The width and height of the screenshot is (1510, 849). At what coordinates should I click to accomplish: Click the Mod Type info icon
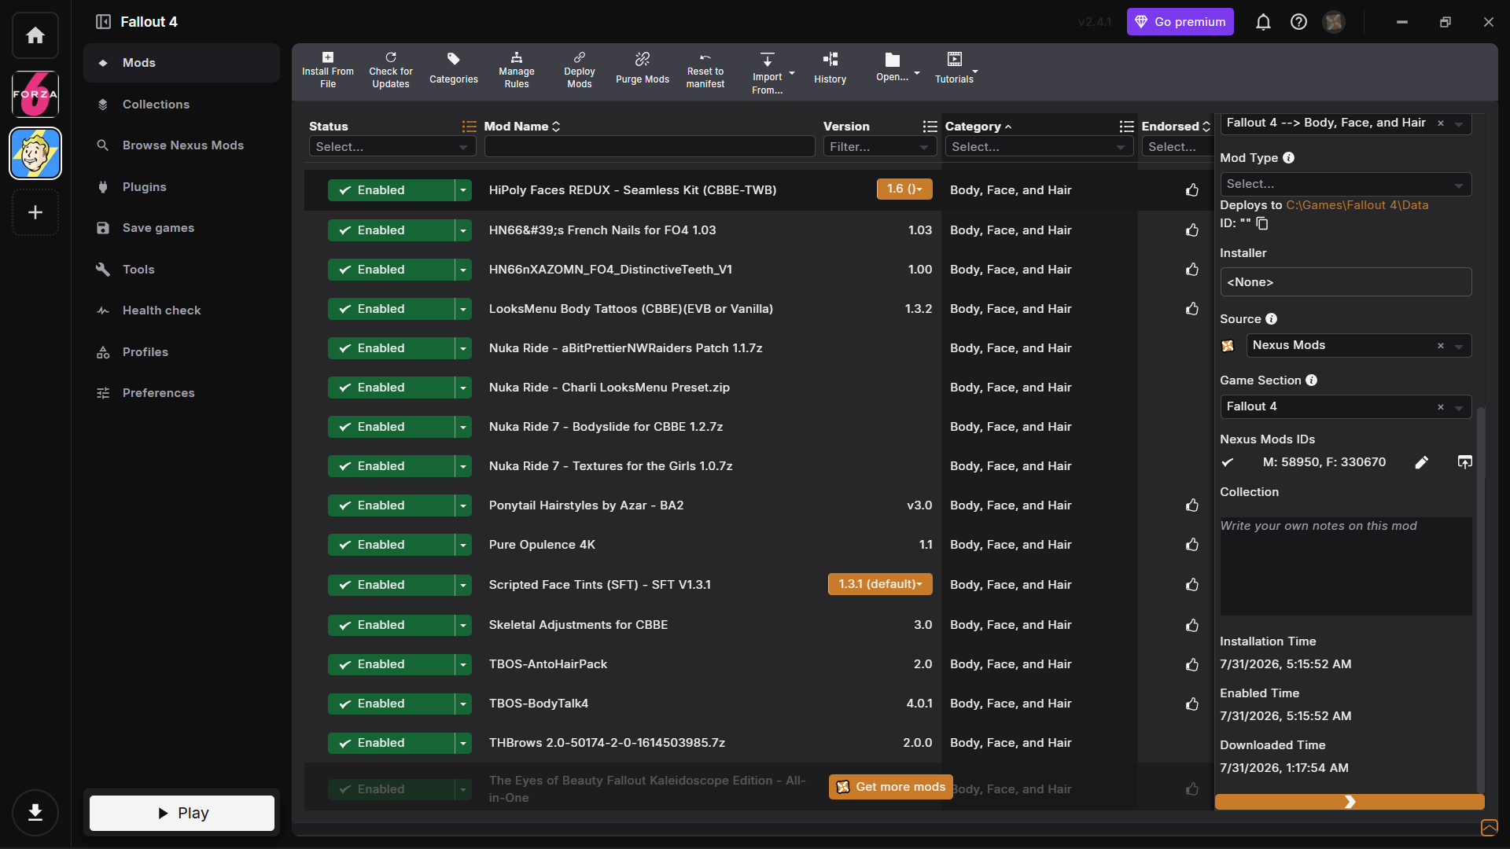point(1288,158)
